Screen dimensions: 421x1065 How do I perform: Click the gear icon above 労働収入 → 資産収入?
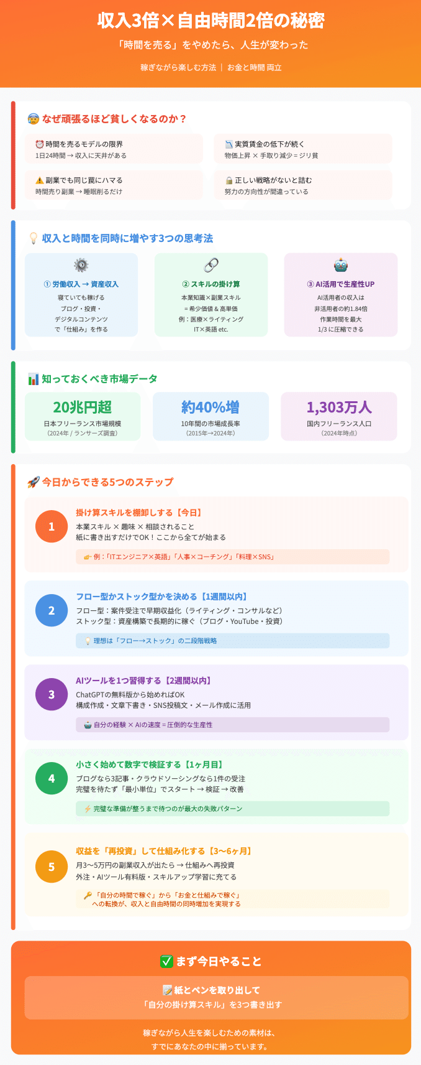[x=81, y=266]
